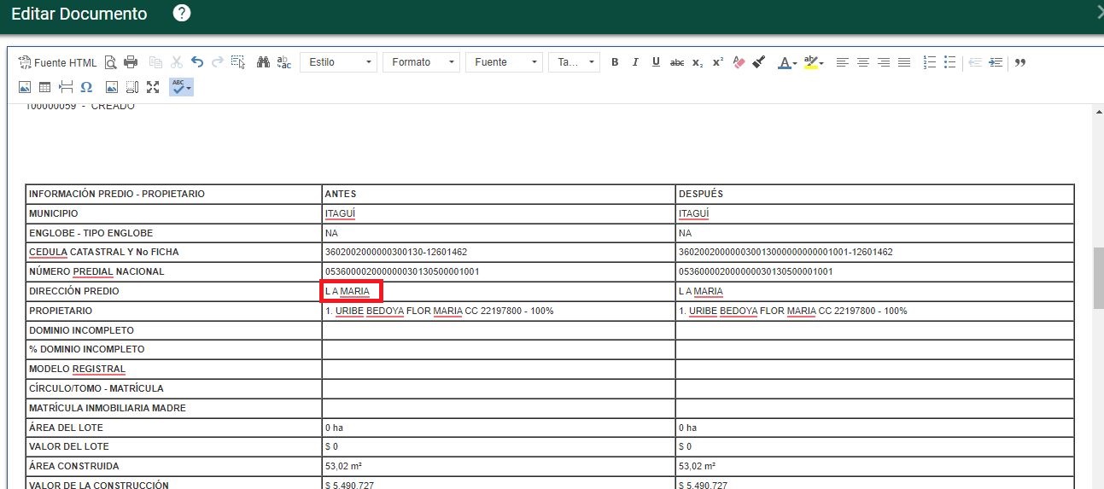Open the Formato dropdown

tap(422, 62)
